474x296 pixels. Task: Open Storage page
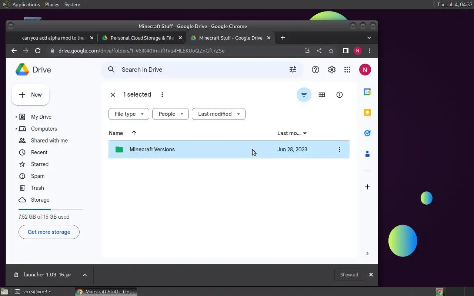pos(40,200)
